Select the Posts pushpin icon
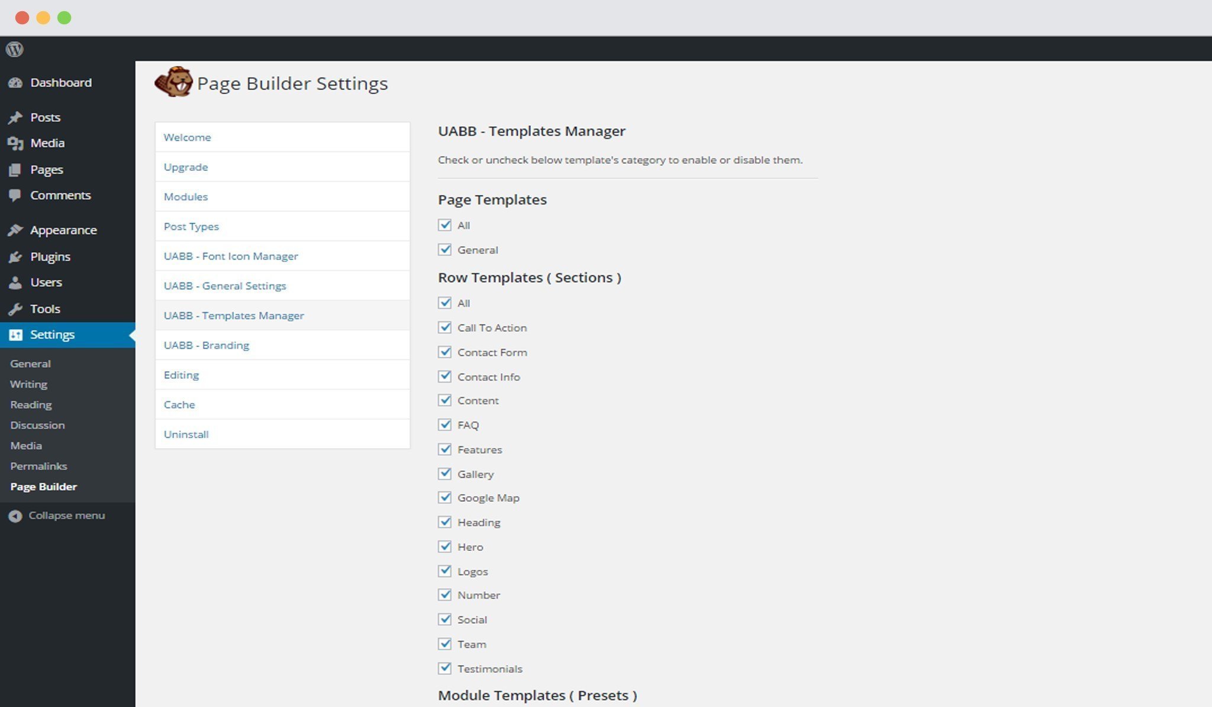The height and width of the screenshot is (707, 1212). pos(15,116)
